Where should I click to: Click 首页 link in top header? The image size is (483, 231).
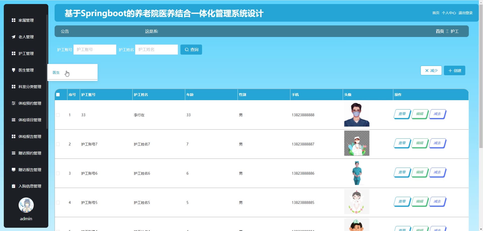click(x=436, y=13)
